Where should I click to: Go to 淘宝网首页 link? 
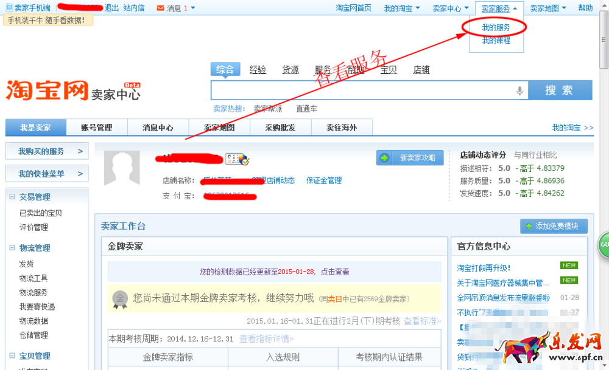pyautogui.click(x=353, y=8)
